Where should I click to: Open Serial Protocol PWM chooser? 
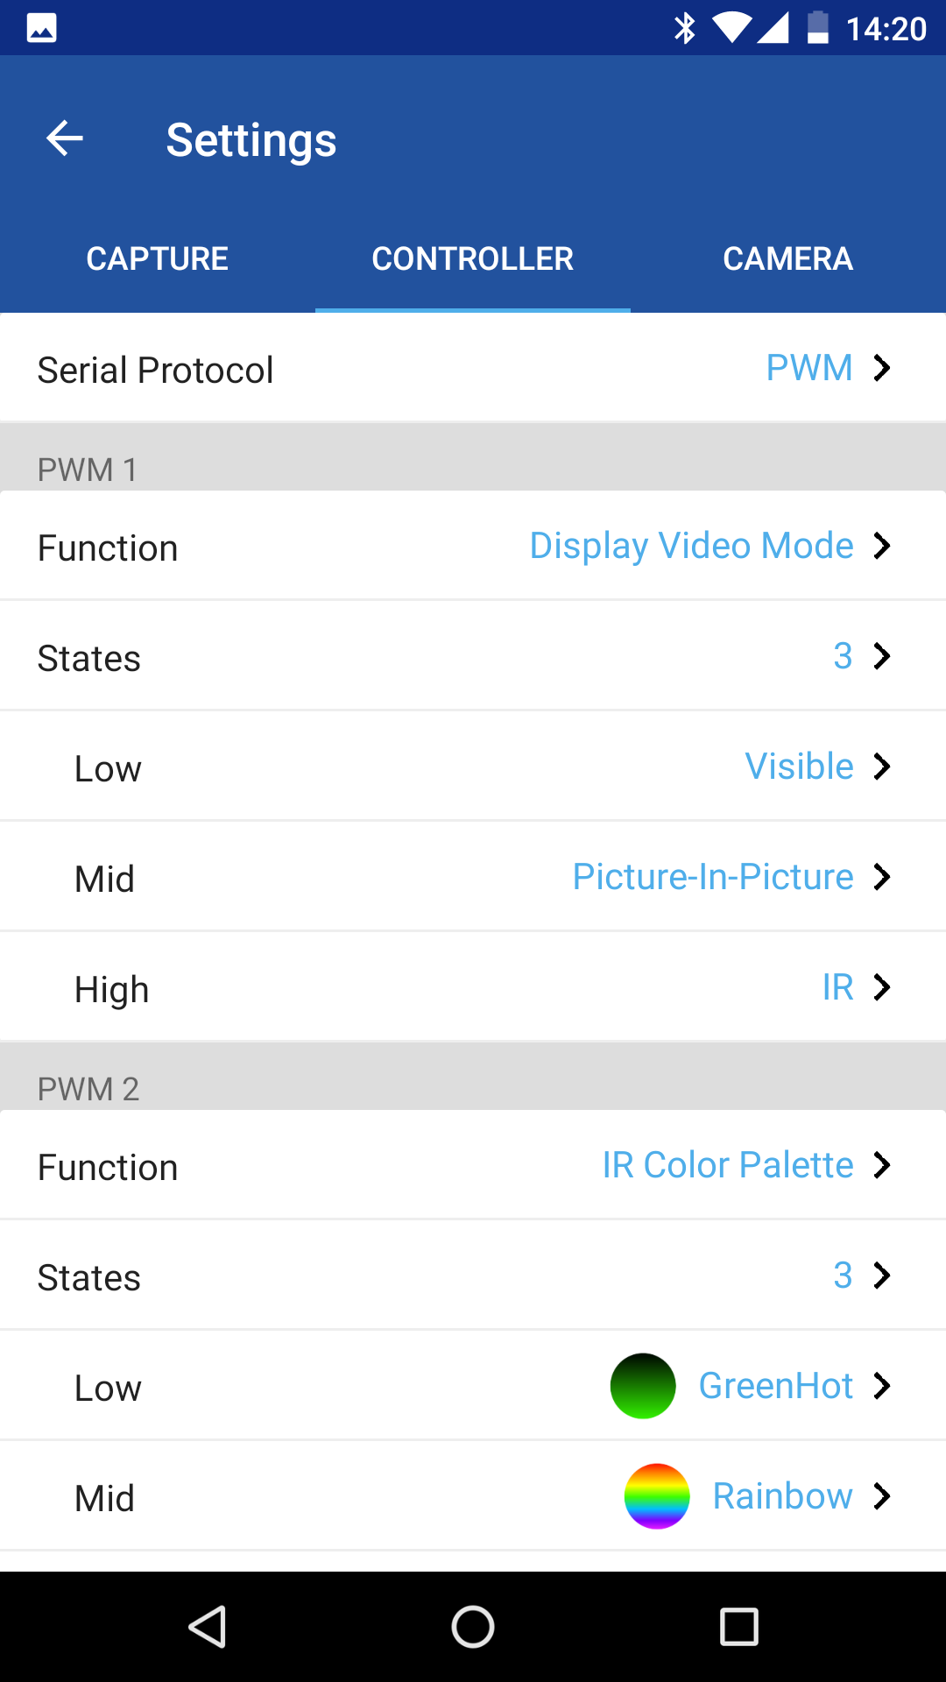[827, 369]
